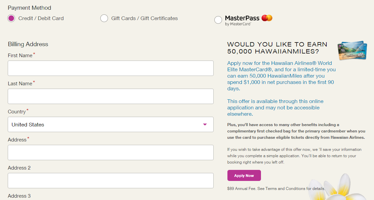
Task: Click the Gift Cards / Gift Certificates label
Action: [144, 18]
